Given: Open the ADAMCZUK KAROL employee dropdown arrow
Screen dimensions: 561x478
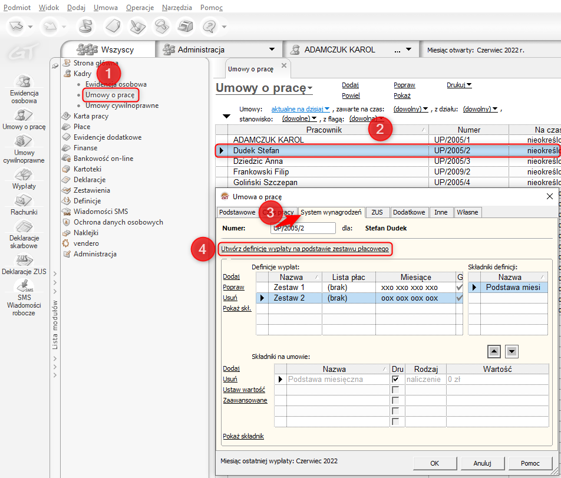Looking at the screenshot, I should (408, 50).
